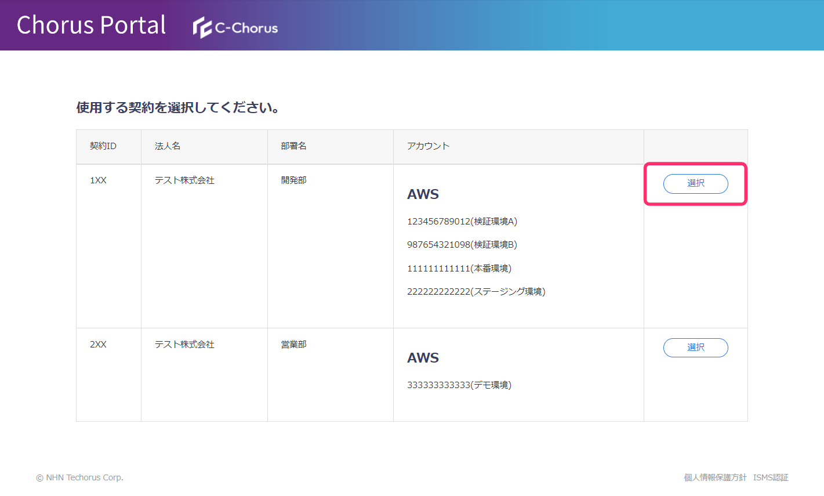Click the Chorus Portal header title

click(92, 25)
